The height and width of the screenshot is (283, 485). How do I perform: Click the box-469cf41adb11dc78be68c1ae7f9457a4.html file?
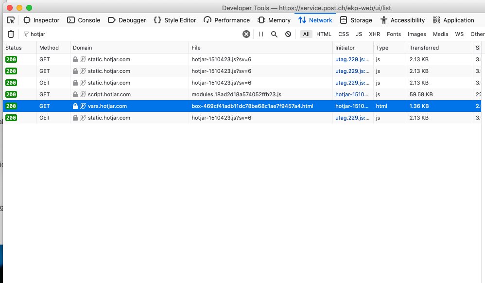pos(252,106)
